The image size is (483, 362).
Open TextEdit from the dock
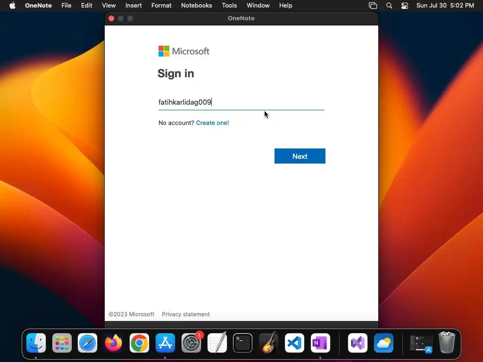click(217, 343)
